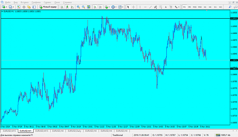Select the equidistant channel tool

pos(155,7)
